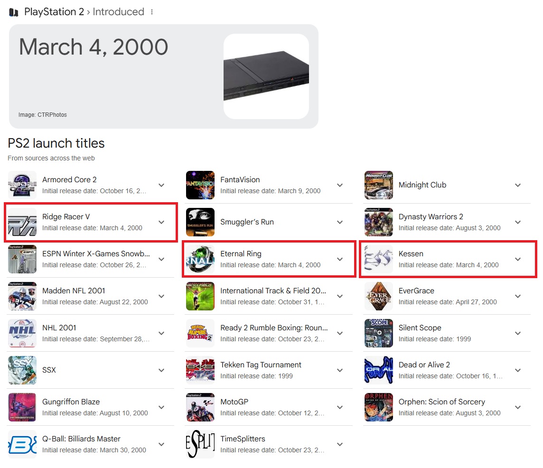Expand the Ridge Racer V chevron
The height and width of the screenshot is (468, 543).
tap(161, 223)
